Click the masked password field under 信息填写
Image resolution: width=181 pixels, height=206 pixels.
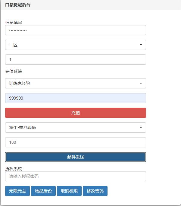pos(75,30)
